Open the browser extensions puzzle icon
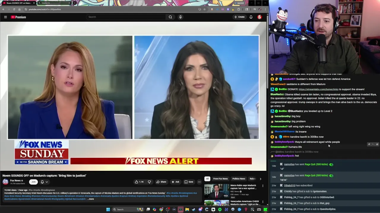Image resolution: width=380 pixels, height=213 pixels. pos(239,9)
